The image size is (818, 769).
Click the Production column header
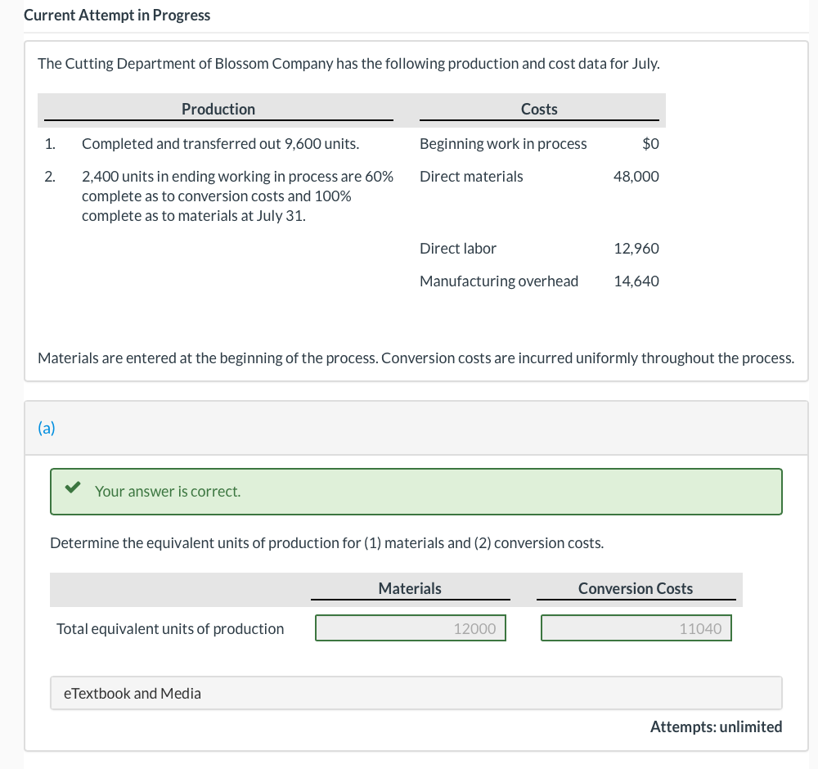tap(218, 110)
